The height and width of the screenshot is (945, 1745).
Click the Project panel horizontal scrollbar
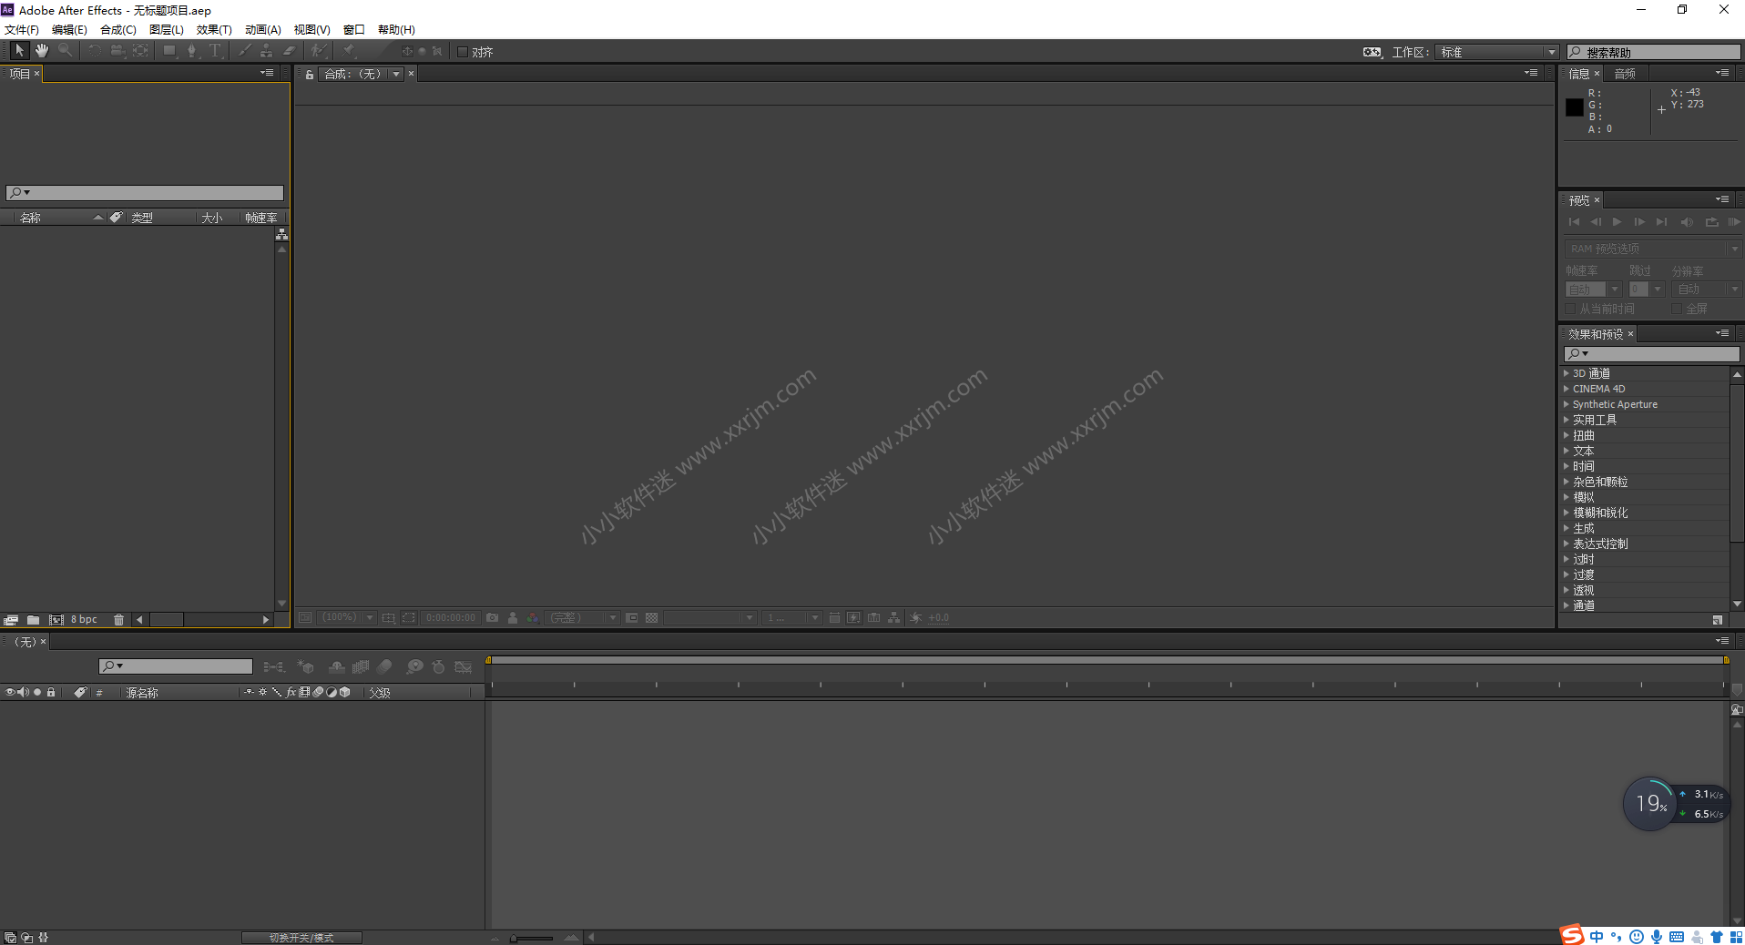tap(168, 620)
